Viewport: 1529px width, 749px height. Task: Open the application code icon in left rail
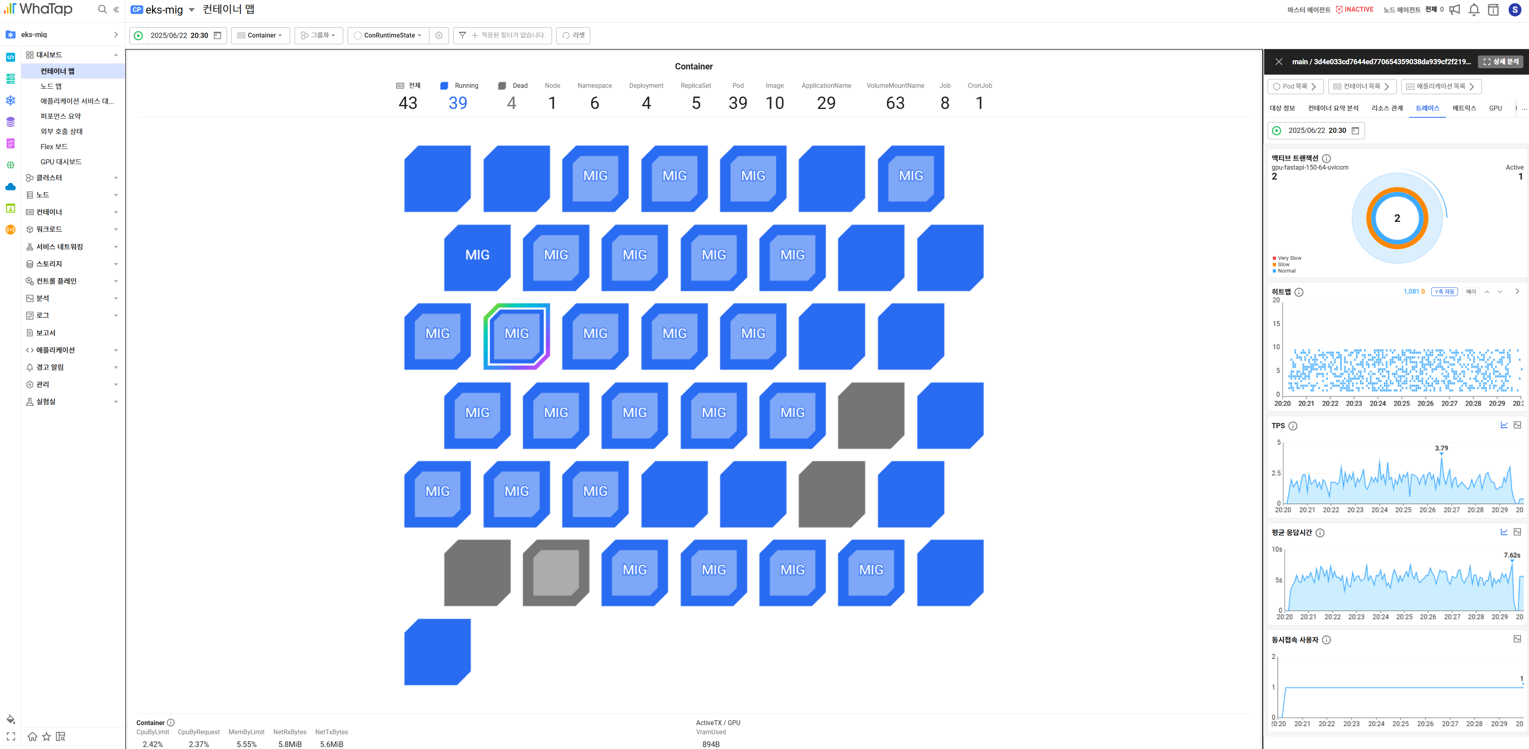click(x=10, y=57)
